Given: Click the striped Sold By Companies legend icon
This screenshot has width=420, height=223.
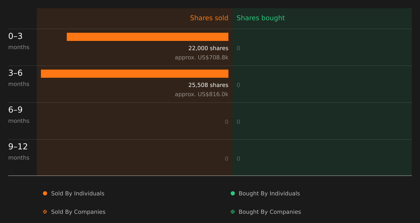Looking at the screenshot, I should pos(45,212).
